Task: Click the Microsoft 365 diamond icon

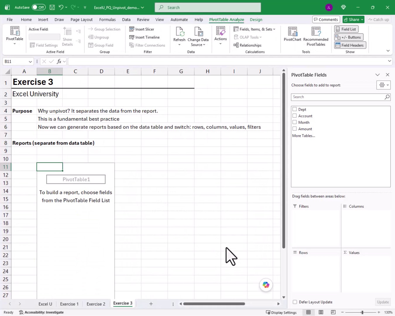Action: pos(344,7)
